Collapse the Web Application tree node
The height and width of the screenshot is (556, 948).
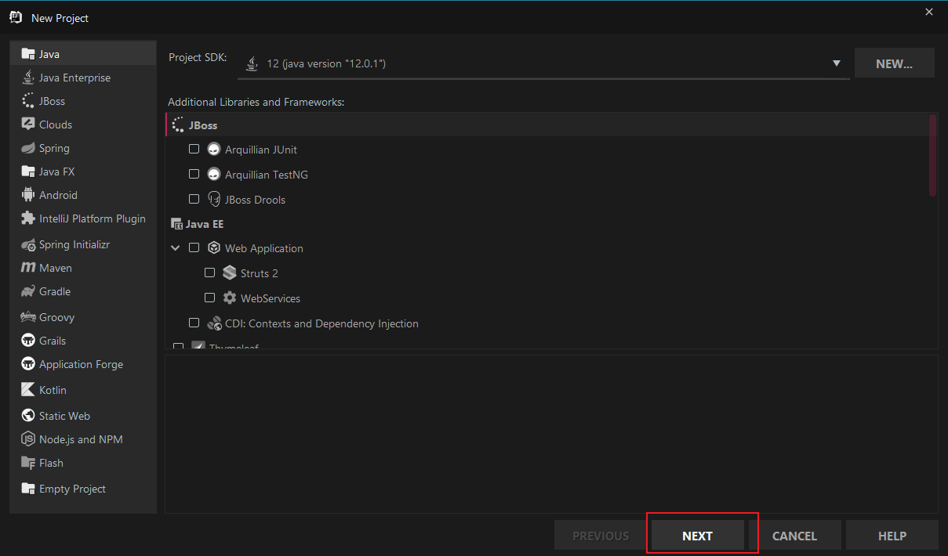(175, 248)
